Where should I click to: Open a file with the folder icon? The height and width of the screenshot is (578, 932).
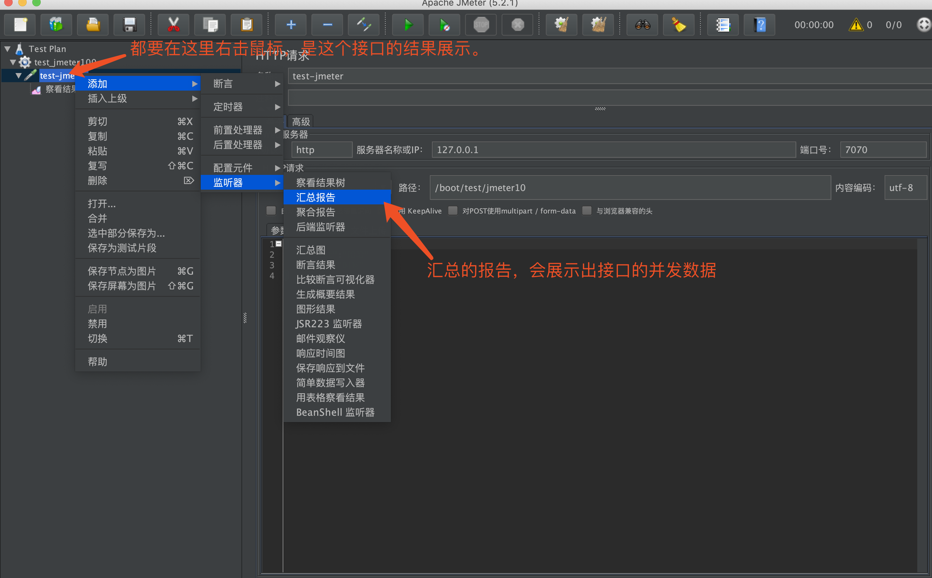(93, 25)
